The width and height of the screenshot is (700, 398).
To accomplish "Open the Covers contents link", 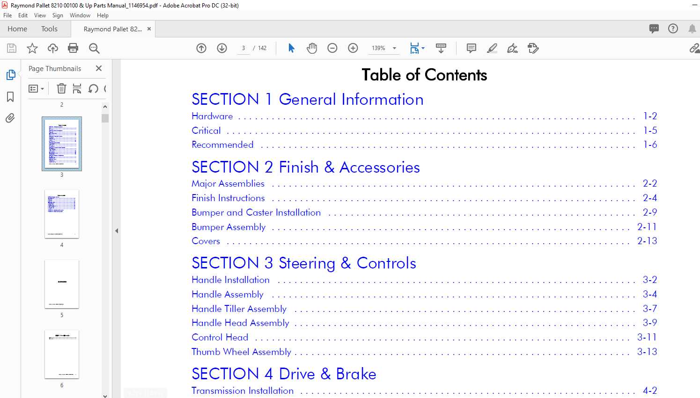I will pyautogui.click(x=206, y=241).
